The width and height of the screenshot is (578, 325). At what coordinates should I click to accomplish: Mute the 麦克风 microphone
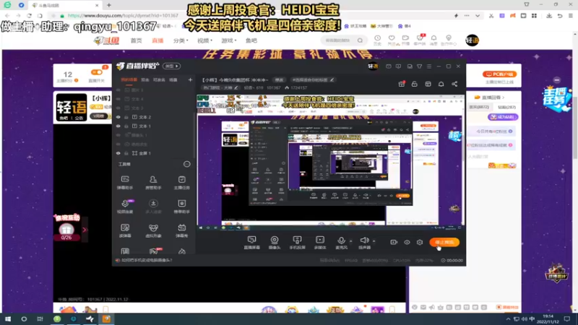(x=341, y=243)
